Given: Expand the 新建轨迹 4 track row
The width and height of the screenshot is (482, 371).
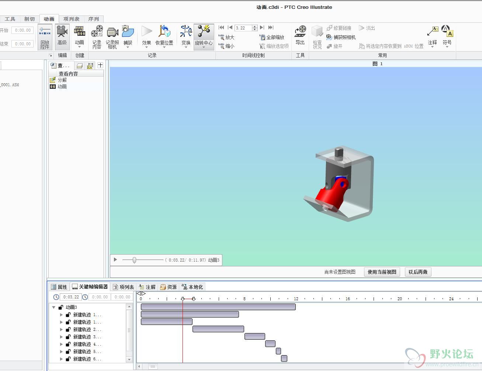Looking at the screenshot, I should 61,344.
